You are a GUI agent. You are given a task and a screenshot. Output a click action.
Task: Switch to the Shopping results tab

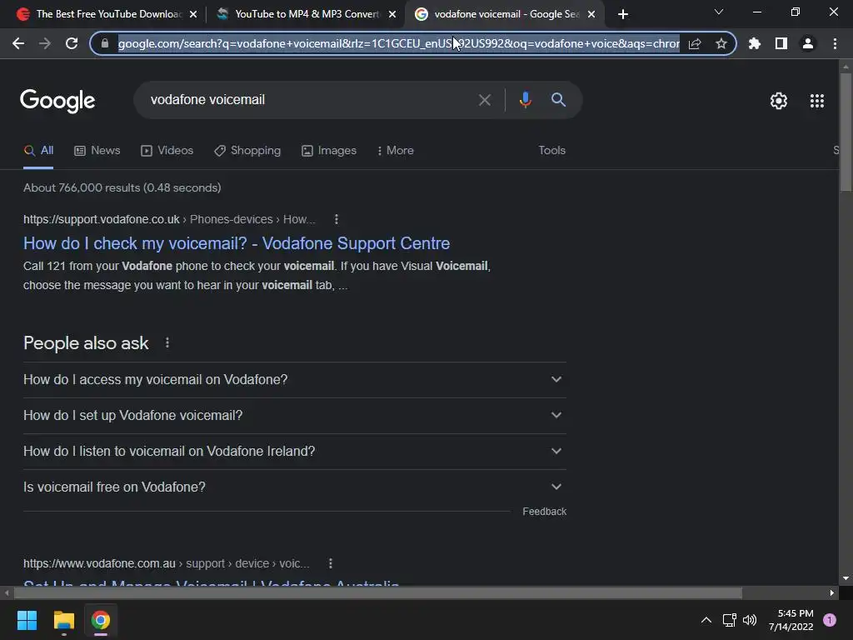[247, 151]
